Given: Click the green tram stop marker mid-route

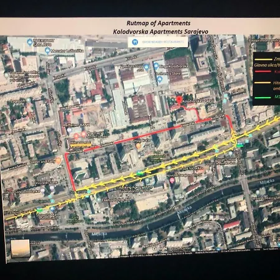Looking at the screenshot, I should tap(140, 172).
